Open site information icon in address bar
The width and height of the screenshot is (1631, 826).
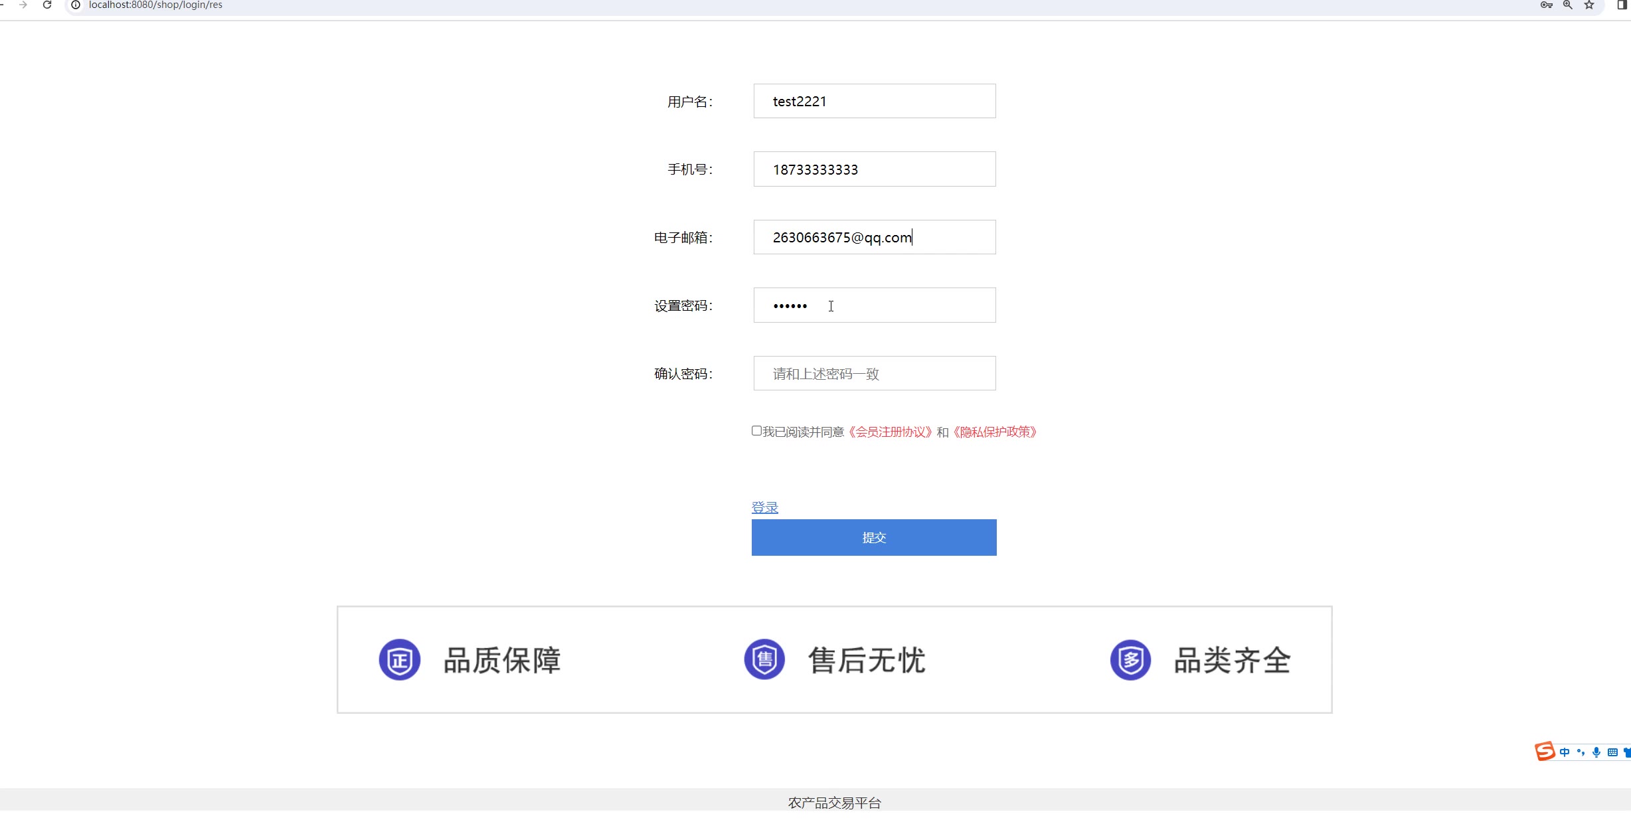pos(76,5)
